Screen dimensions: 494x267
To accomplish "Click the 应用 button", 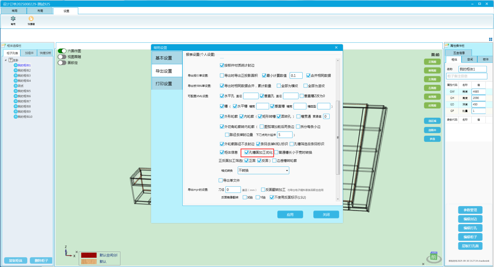I will (290, 215).
